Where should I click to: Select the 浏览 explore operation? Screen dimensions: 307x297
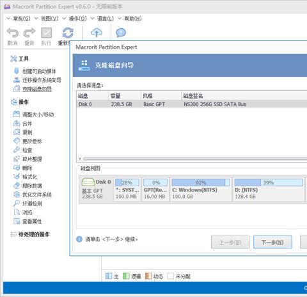pyautogui.click(x=27, y=213)
